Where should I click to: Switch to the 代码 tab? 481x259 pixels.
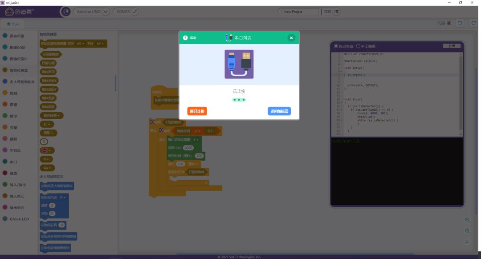click(x=12, y=24)
